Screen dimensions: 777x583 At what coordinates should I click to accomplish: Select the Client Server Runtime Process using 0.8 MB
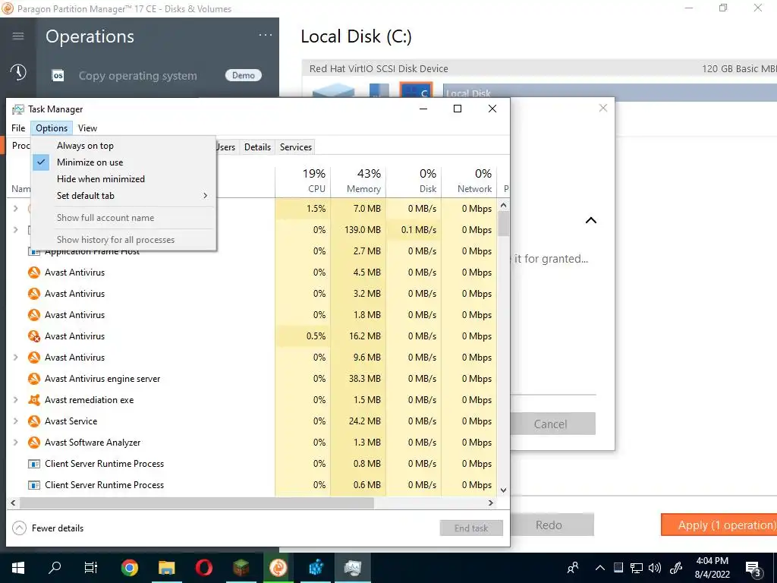(251, 464)
